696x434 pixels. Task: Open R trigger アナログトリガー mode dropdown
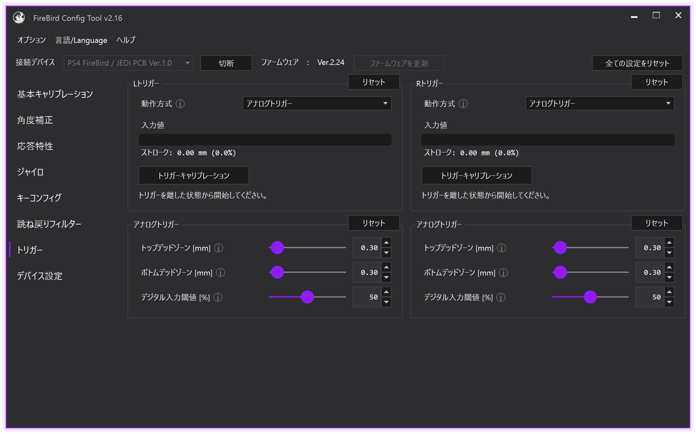[600, 103]
